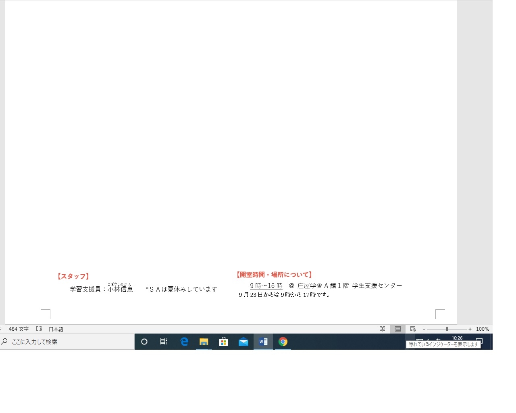The height and width of the screenshot is (413, 516).
Task: Click the zoom slider handle
Action: click(x=447, y=329)
